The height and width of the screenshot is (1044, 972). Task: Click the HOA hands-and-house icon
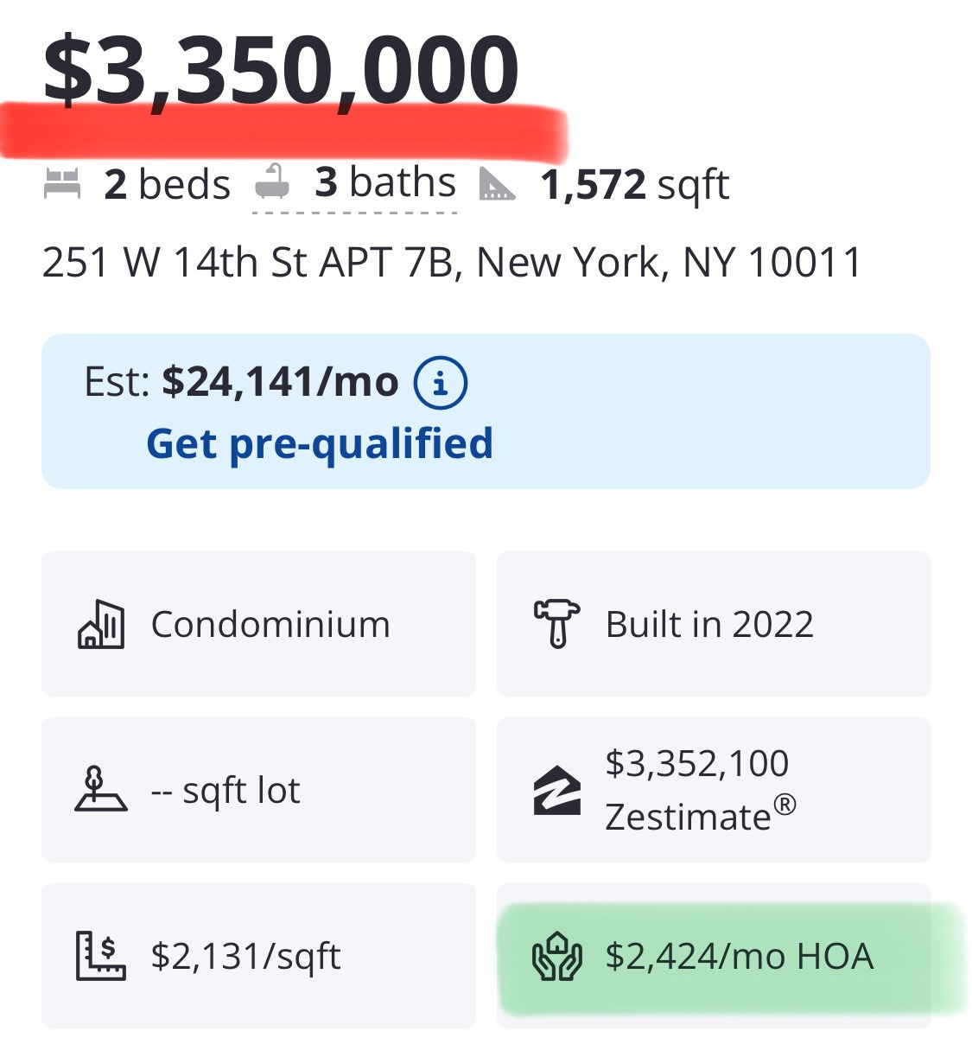pos(557,956)
